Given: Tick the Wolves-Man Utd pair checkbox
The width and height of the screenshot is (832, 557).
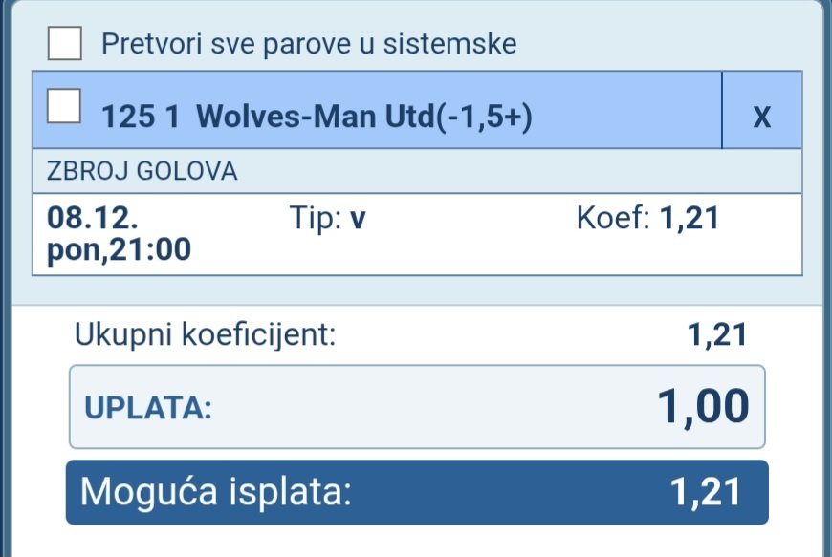Looking at the screenshot, I should (x=65, y=105).
